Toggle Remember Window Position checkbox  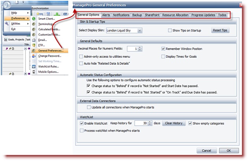tap(163, 49)
